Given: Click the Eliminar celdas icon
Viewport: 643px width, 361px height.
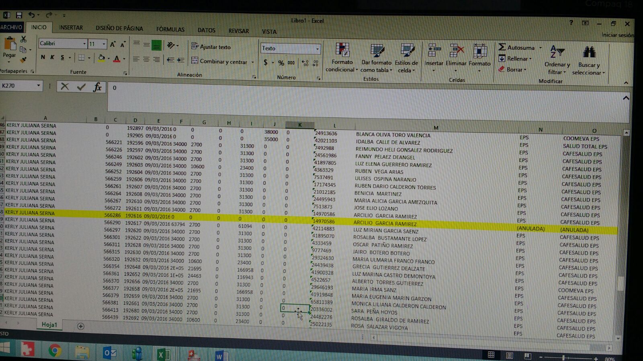Looking at the screenshot, I should pyautogui.click(x=457, y=51).
